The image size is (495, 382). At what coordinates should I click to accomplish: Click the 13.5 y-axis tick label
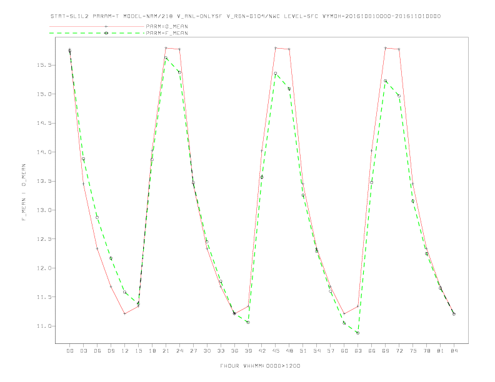point(43,181)
